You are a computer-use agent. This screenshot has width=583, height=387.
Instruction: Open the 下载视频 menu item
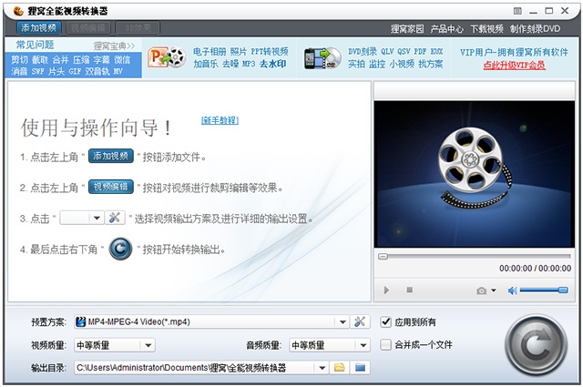point(486,28)
